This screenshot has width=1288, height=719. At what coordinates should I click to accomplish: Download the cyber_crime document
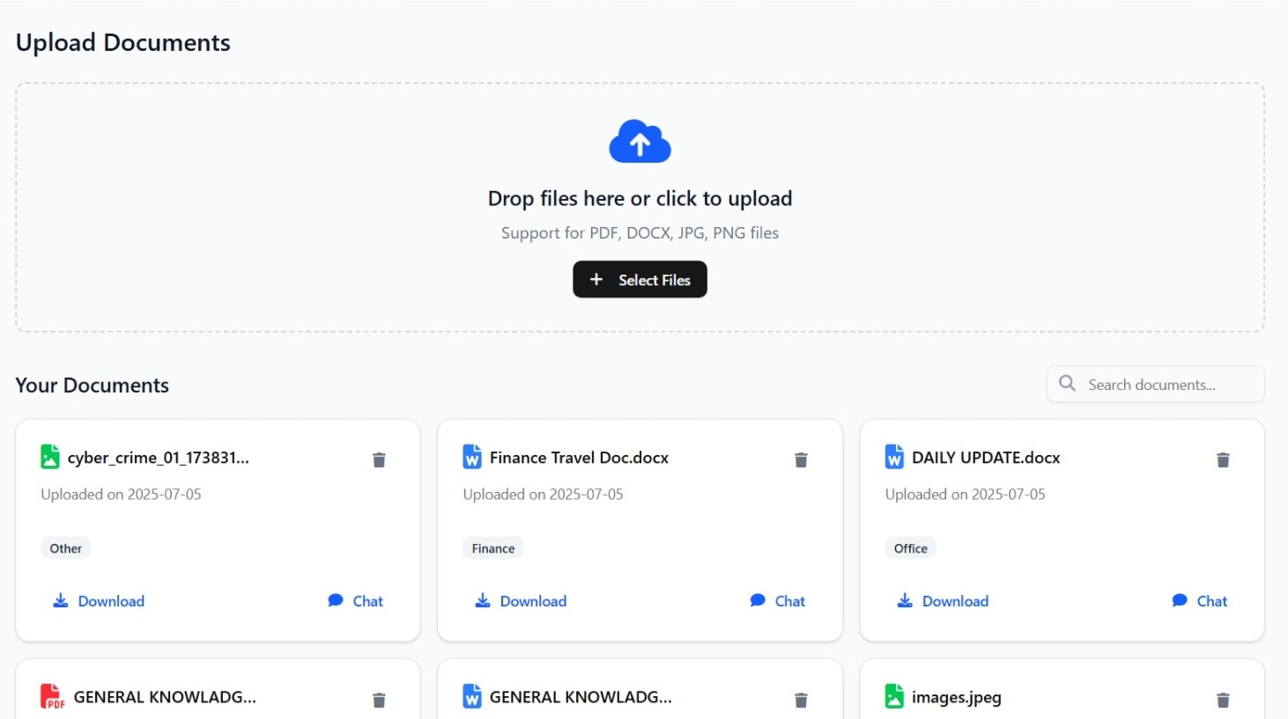[x=99, y=601]
